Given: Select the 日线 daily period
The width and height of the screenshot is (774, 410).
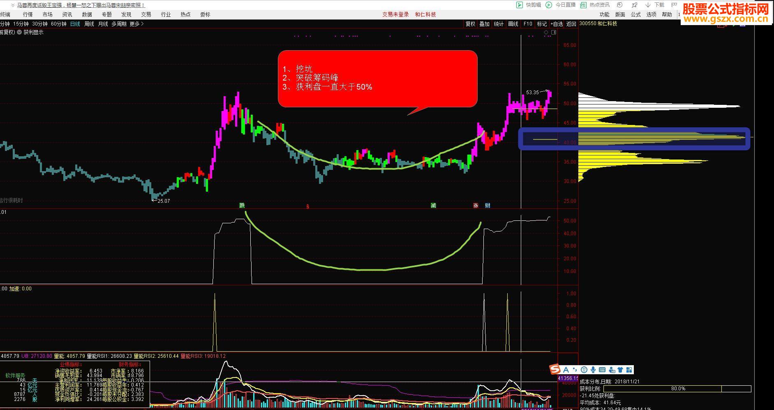Looking at the screenshot, I should 75,24.
